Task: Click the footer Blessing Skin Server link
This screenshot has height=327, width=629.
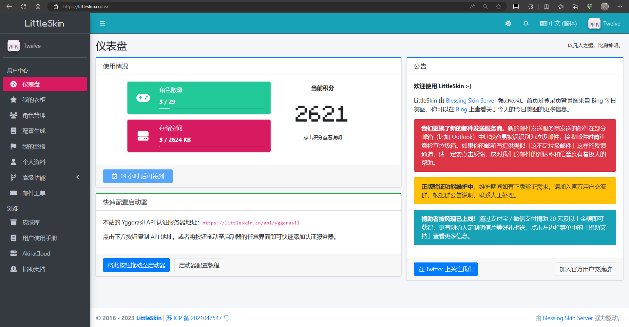Action: [567, 318]
